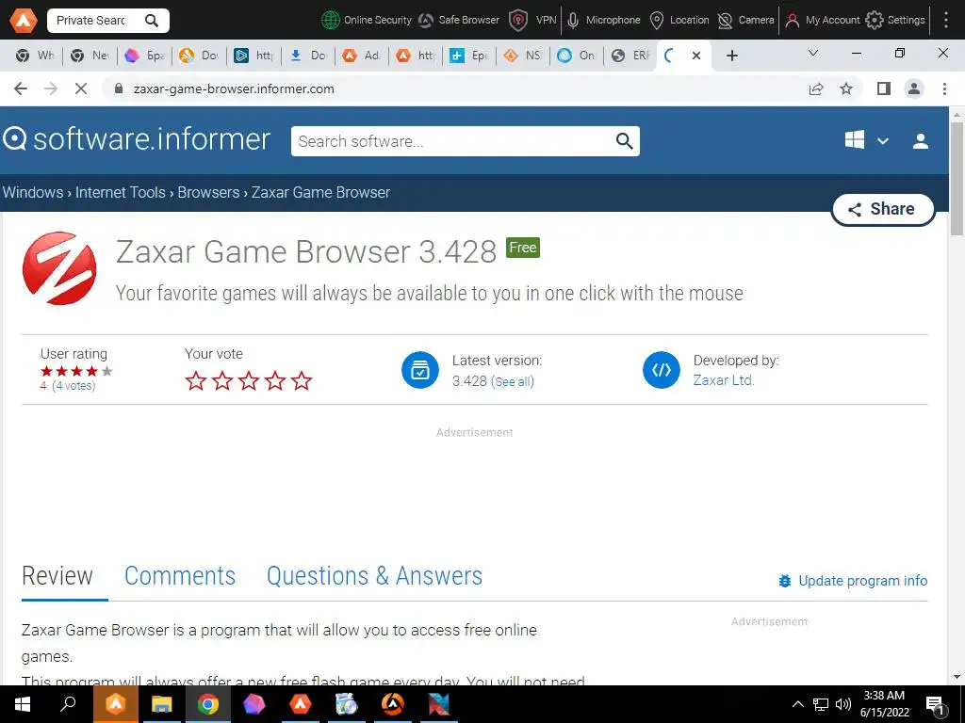Screen dimensions: 965x723
Task: Give a one-star vote
Action: [196, 380]
